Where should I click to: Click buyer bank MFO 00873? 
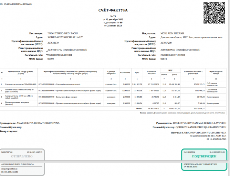164,59
